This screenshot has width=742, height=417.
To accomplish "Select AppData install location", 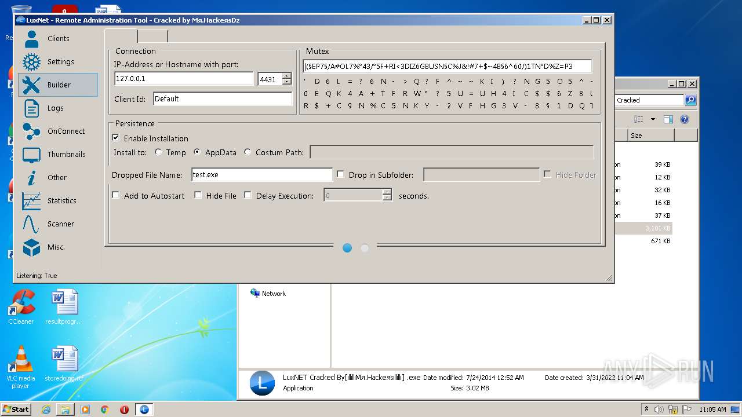I will tap(197, 152).
